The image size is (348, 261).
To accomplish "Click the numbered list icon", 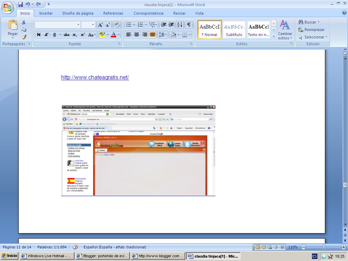I will [x=140, y=25].
